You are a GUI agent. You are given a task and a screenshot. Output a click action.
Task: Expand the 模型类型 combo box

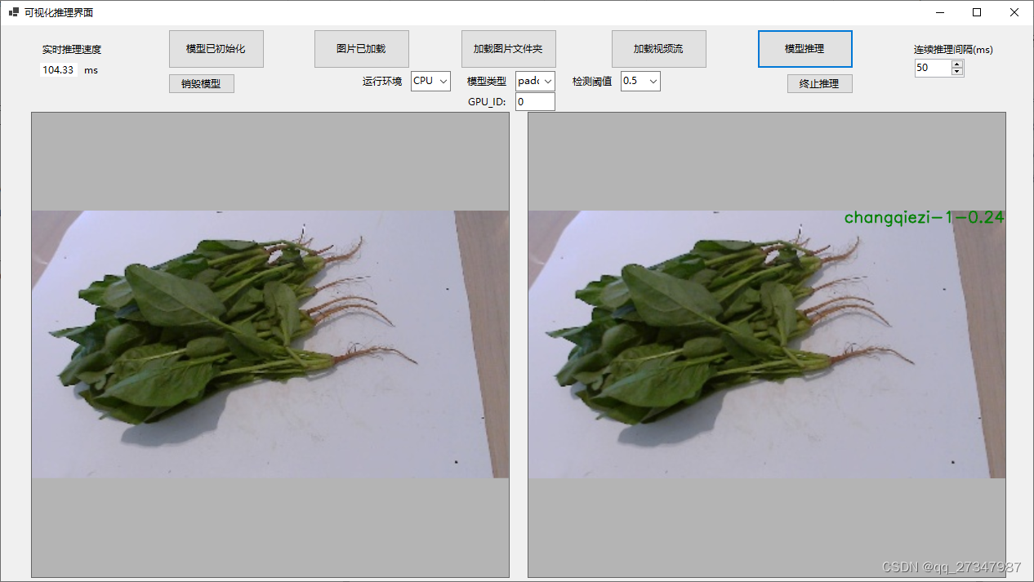pyautogui.click(x=535, y=81)
